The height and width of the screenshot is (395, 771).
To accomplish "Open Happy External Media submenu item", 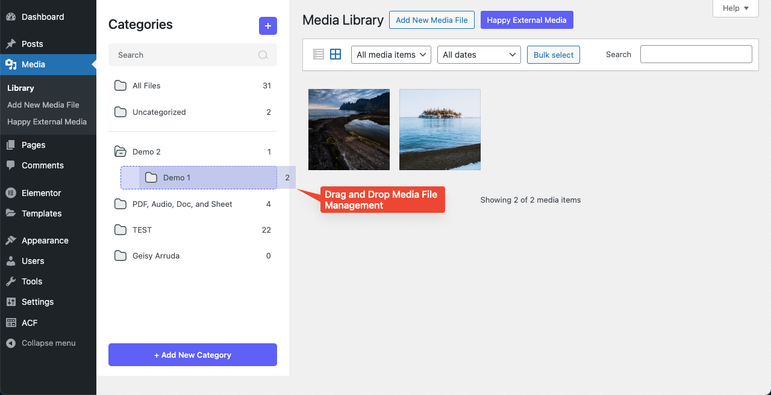I will pos(47,121).
